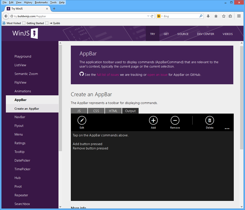
Task: Open the VIDEOS navigation item
Action: pos(228,34)
